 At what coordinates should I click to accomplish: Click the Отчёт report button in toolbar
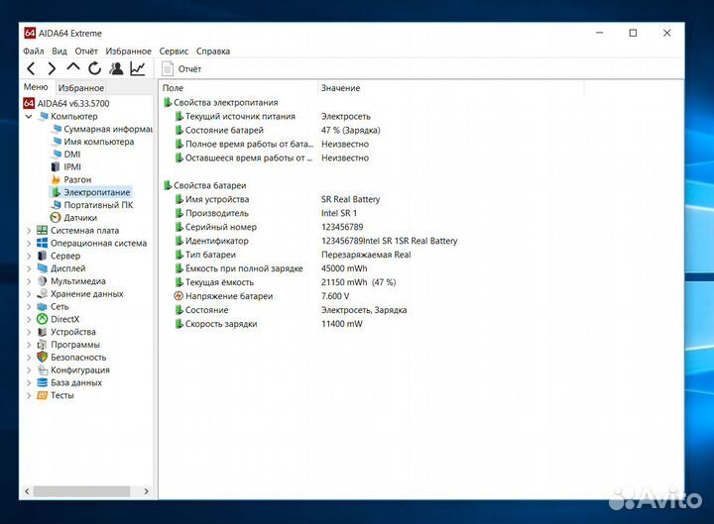point(181,69)
